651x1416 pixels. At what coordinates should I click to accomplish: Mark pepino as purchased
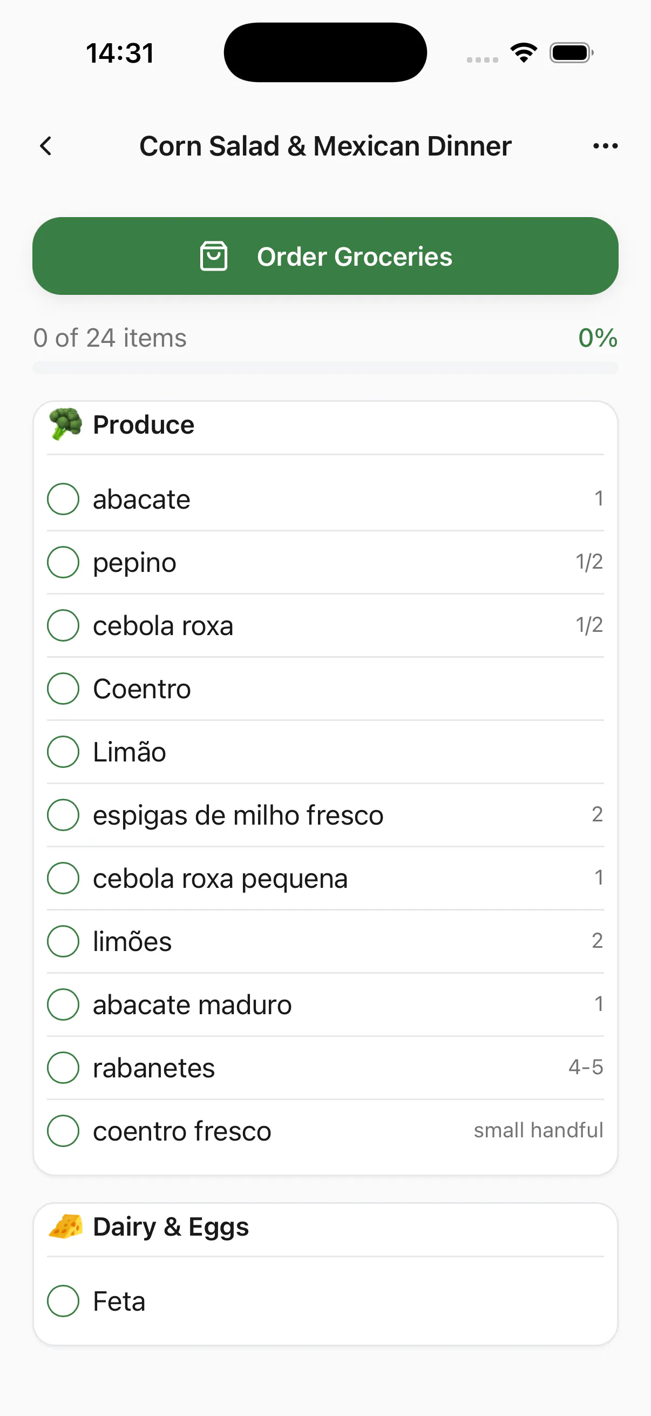tap(63, 562)
